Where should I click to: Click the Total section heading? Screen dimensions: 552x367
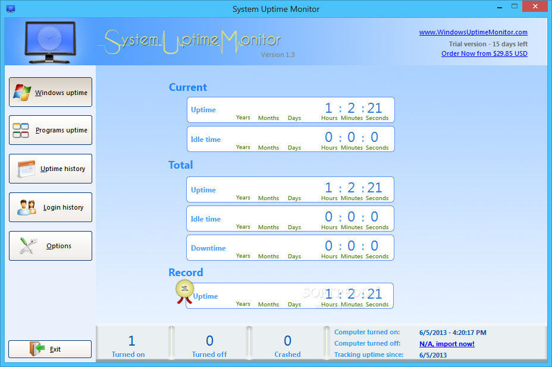pyautogui.click(x=181, y=165)
